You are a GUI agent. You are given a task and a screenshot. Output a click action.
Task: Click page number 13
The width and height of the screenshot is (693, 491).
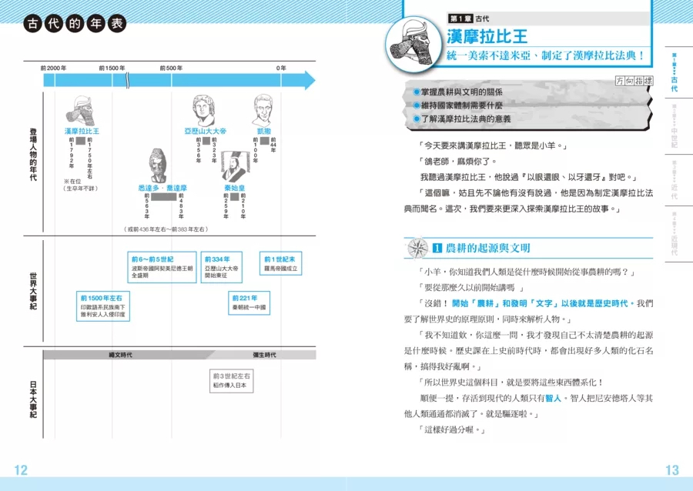pyautogui.click(x=672, y=469)
